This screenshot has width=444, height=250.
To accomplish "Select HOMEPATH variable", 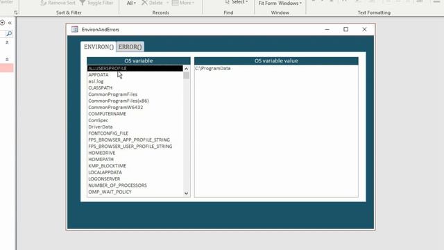I will pos(135,159).
